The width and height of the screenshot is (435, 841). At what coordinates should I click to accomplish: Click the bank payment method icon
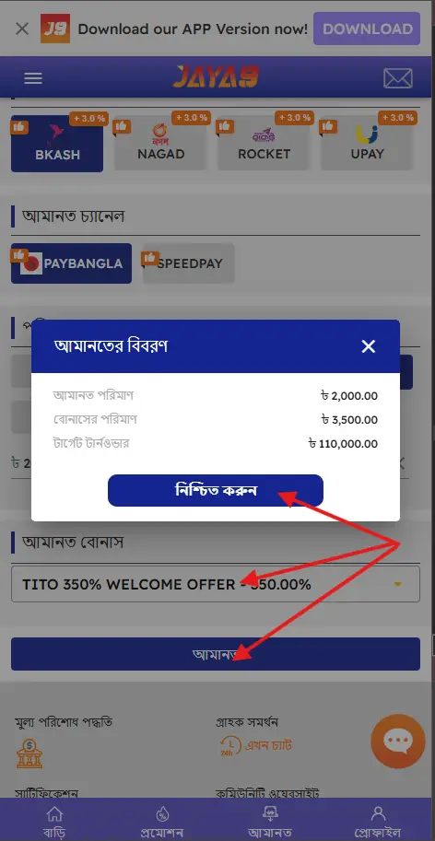tap(29, 753)
